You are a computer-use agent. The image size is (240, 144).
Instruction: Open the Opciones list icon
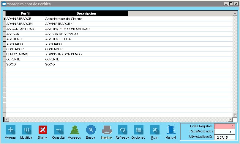click(x=138, y=130)
